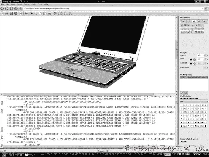209x157 pixels.
Task: Go forward with the Forward arrow button
Action: point(7,8)
